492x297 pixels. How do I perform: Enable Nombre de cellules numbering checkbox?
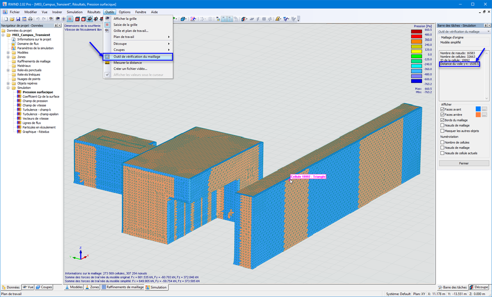pyautogui.click(x=442, y=143)
